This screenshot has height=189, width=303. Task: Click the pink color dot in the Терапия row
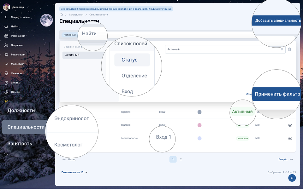[199, 125]
